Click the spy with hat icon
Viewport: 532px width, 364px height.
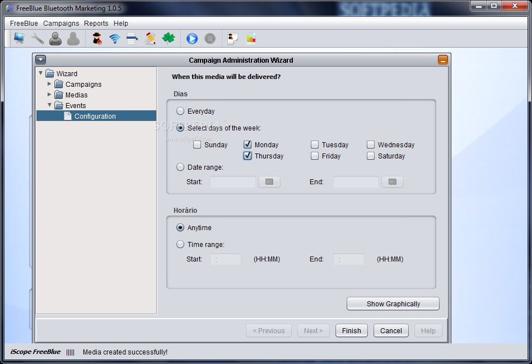tap(97, 38)
